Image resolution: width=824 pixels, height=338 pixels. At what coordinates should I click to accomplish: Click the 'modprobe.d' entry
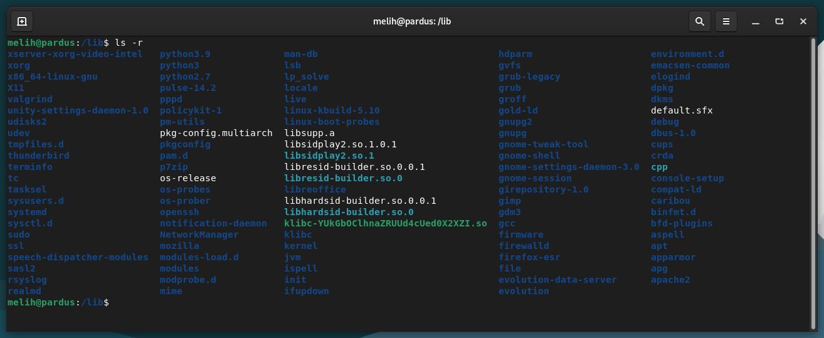(188, 280)
